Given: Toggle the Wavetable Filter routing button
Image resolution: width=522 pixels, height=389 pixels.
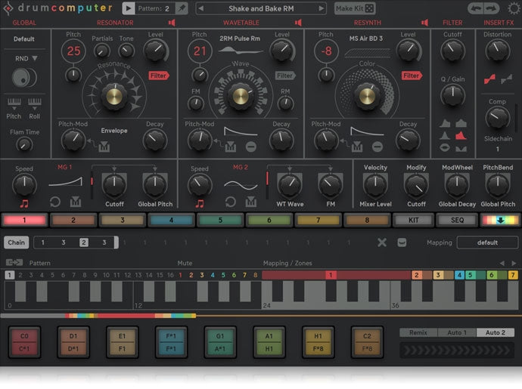Looking at the screenshot, I should (x=285, y=76).
